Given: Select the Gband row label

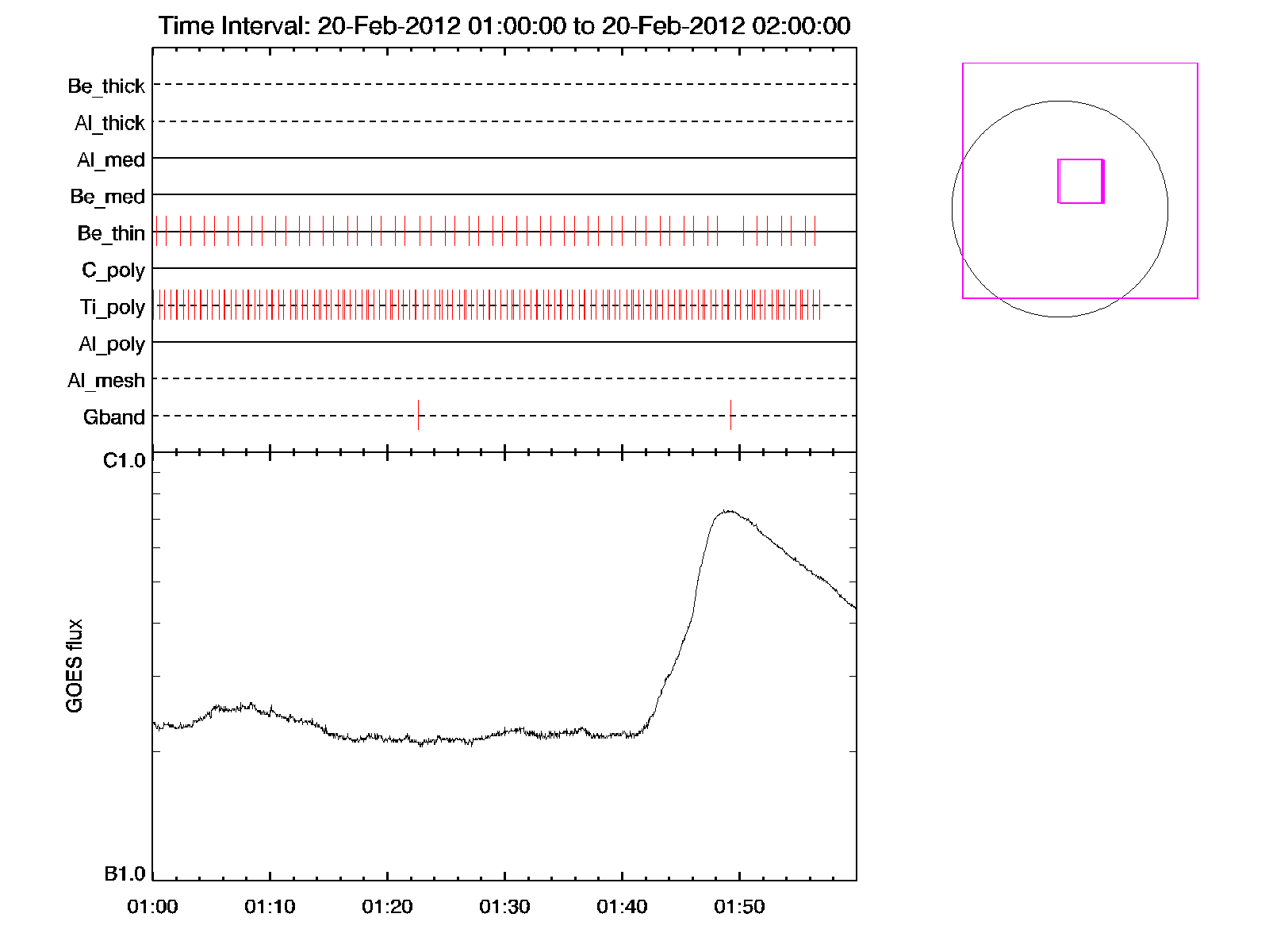Looking at the screenshot, I should point(114,417).
